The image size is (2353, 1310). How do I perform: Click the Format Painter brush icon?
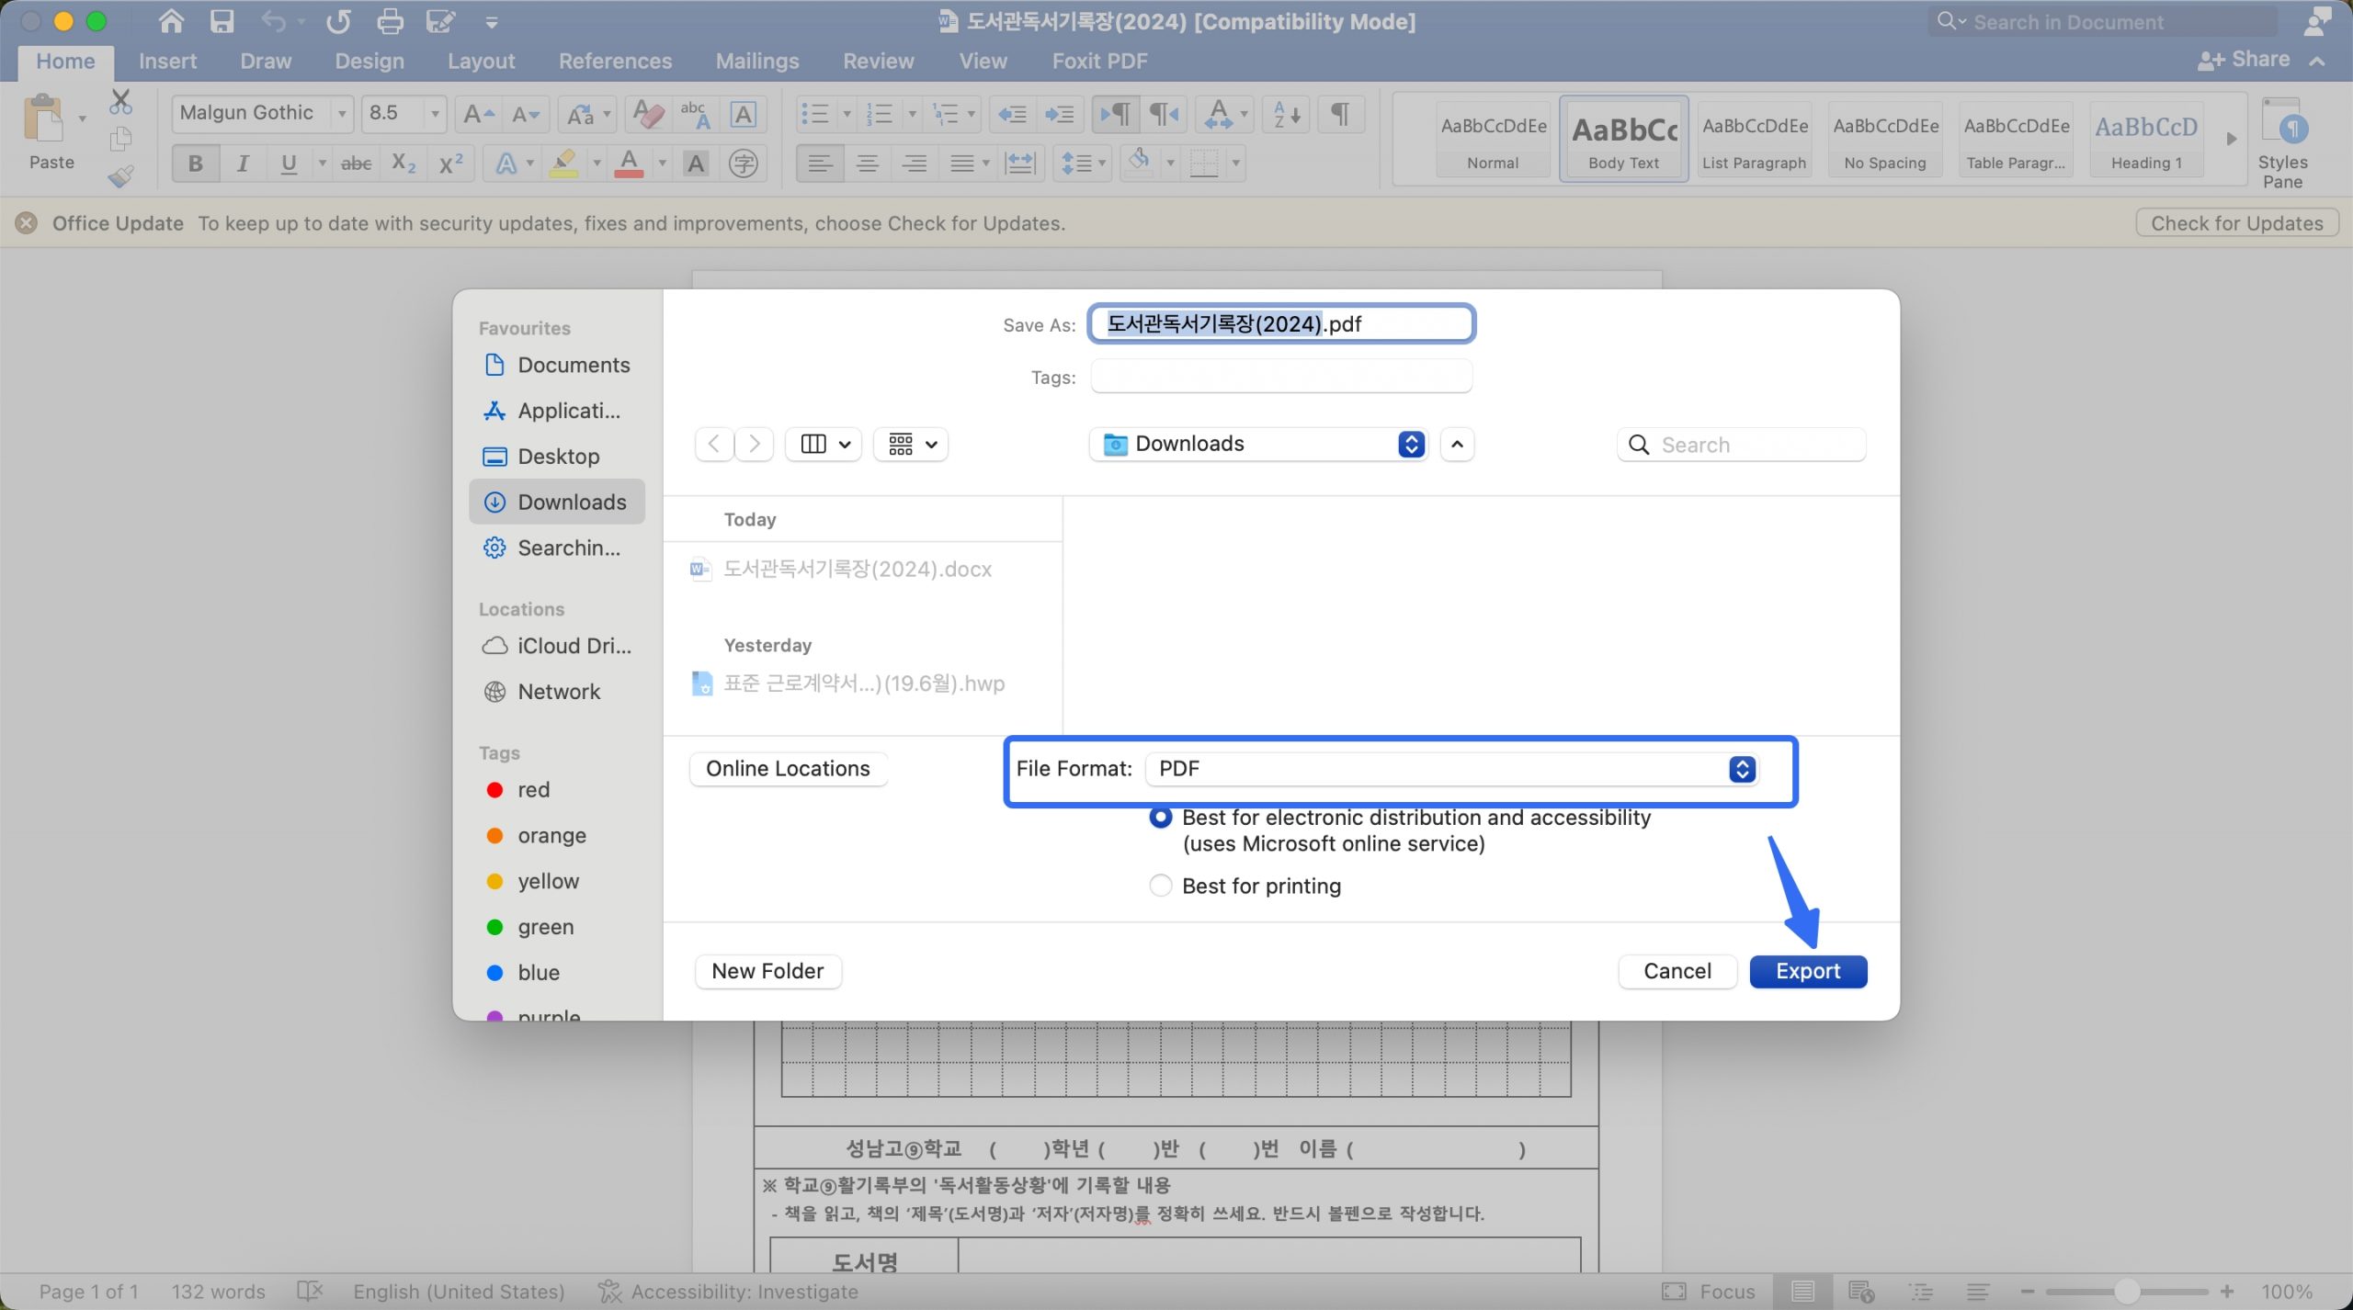[x=120, y=176]
